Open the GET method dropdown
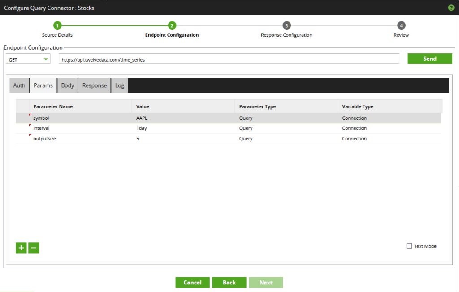The height and width of the screenshot is (292, 459). [x=45, y=58]
